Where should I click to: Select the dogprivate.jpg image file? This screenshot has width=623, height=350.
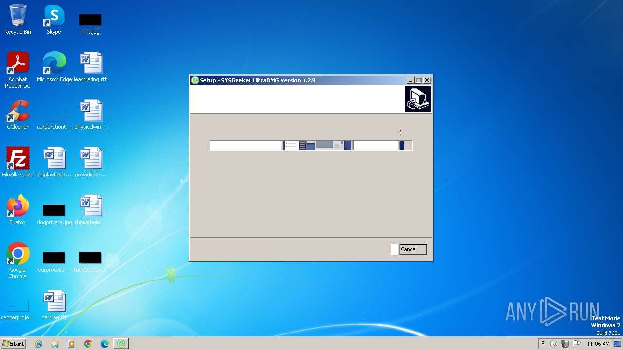54,214
